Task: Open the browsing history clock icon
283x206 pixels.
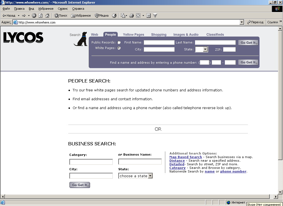Action: pyautogui.click(x=114, y=16)
